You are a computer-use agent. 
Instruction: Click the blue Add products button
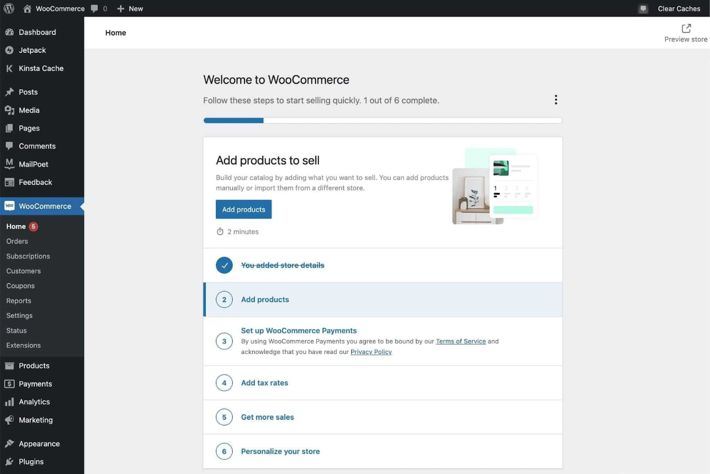pyautogui.click(x=244, y=209)
